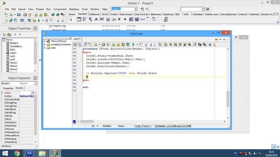Select the OnKeyPress event row

click(x=18, y=126)
